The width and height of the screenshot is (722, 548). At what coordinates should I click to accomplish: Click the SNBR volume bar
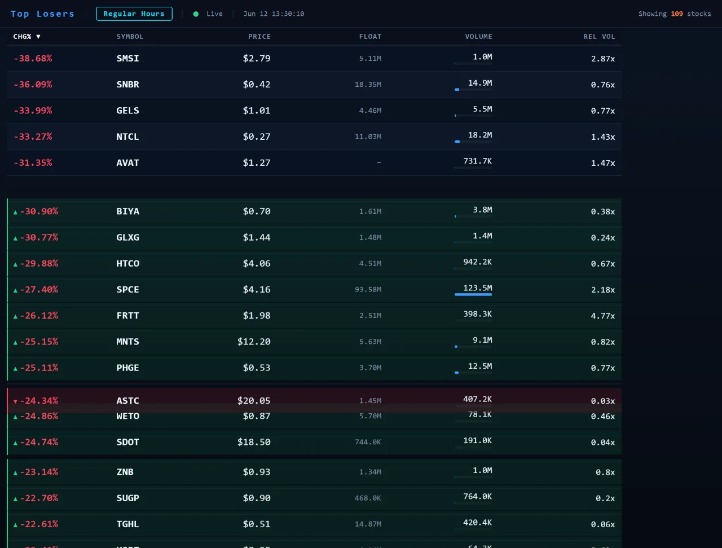pos(473,89)
